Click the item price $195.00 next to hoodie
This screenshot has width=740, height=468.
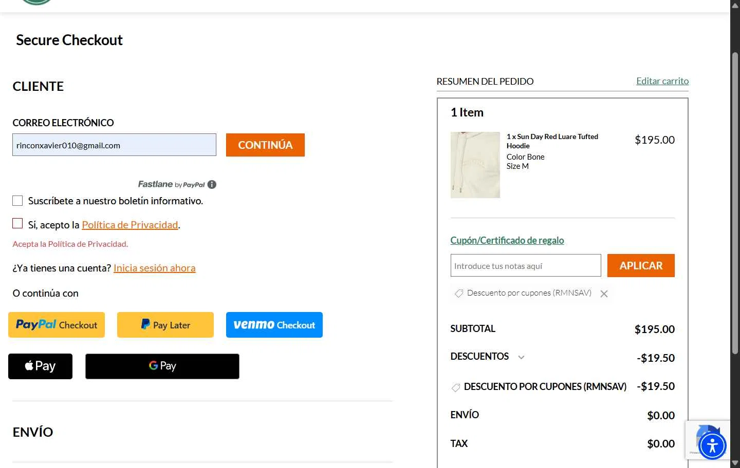click(x=655, y=140)
